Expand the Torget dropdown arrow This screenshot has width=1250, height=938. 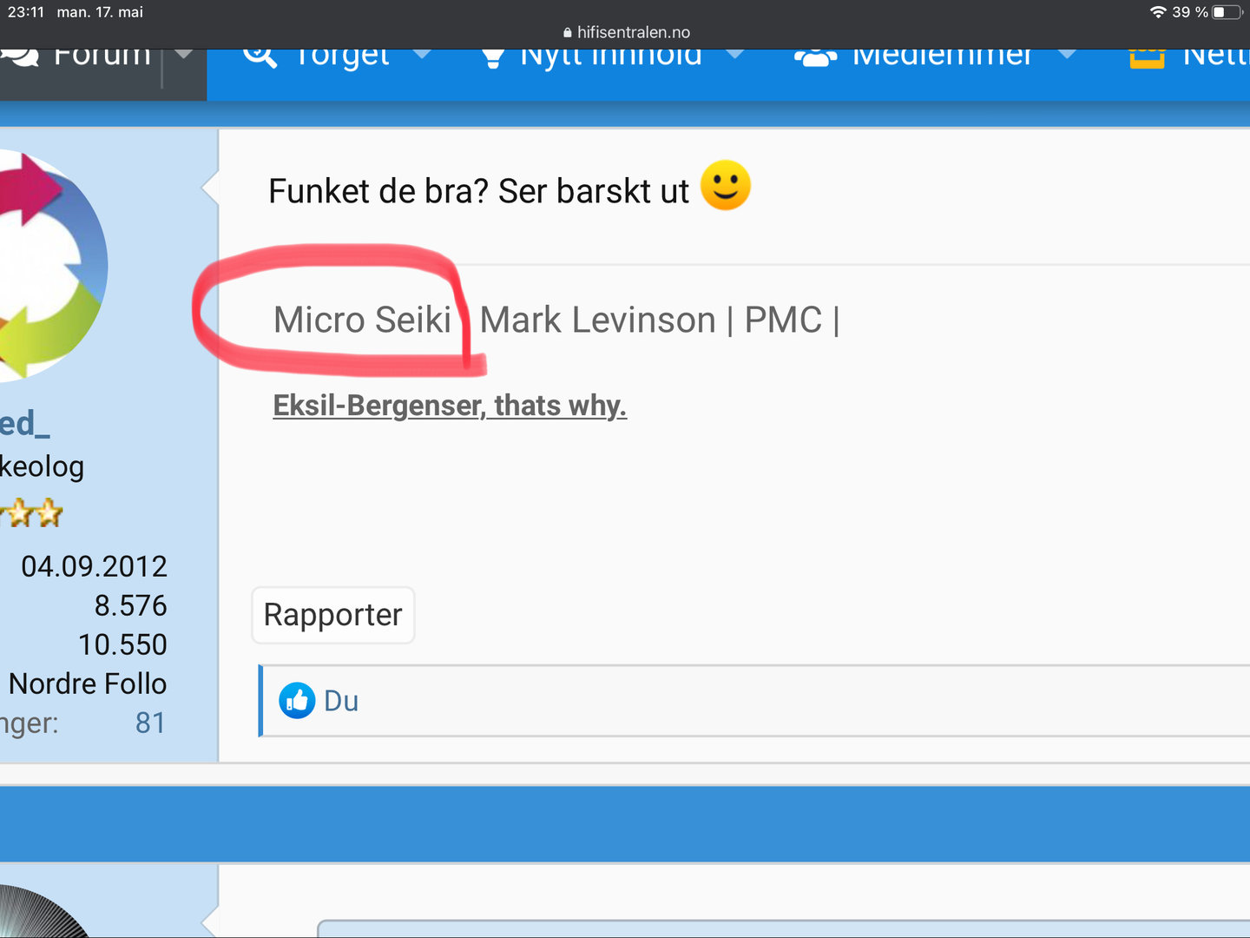click(x=422, y=54)
